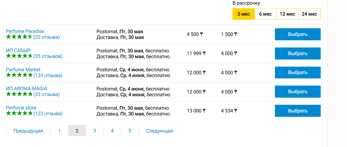Go to the Следующая page
Viewport: 347px width, 147px height.
click(160, 131)
